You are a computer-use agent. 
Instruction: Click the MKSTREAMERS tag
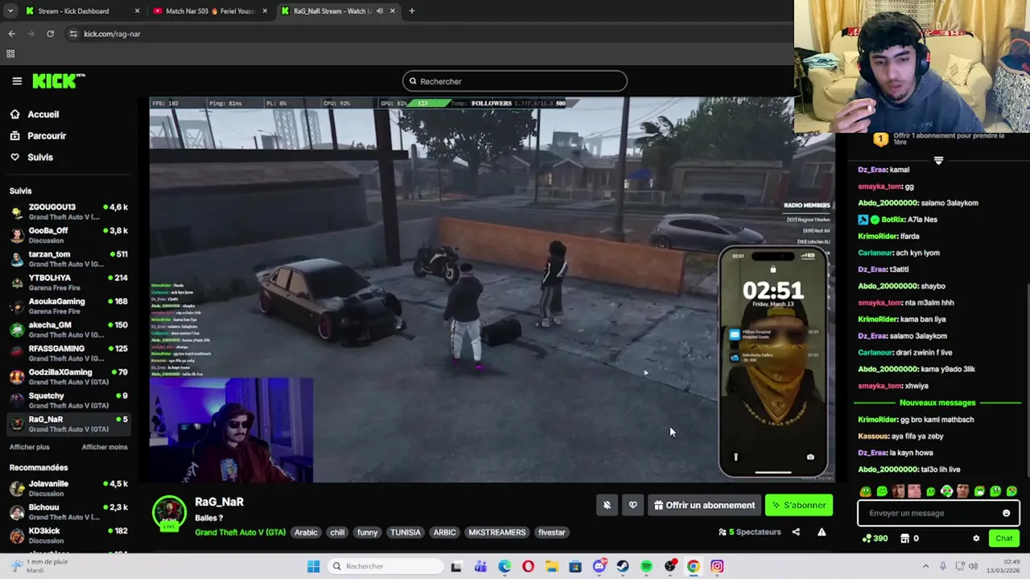pos(496,532)
